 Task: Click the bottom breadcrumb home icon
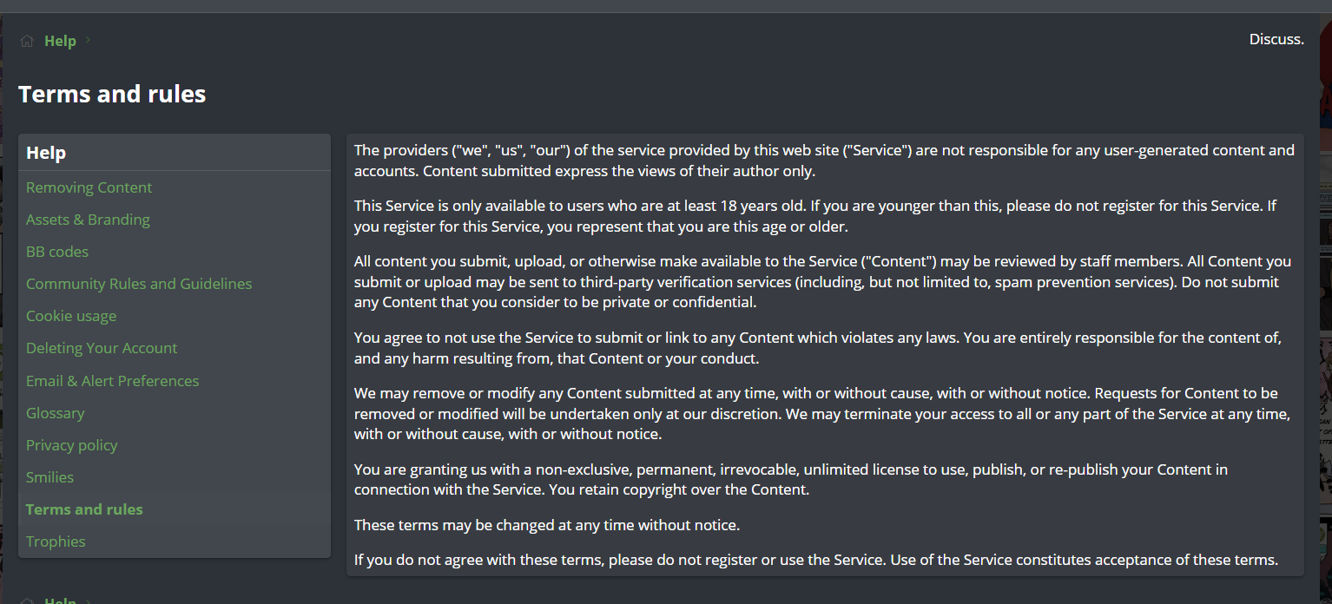tap(27, 600)
